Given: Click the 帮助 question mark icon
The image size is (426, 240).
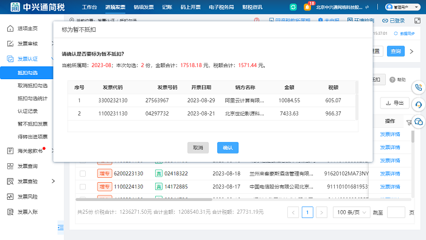Looking at the screenshot, I should pos(392,80).
